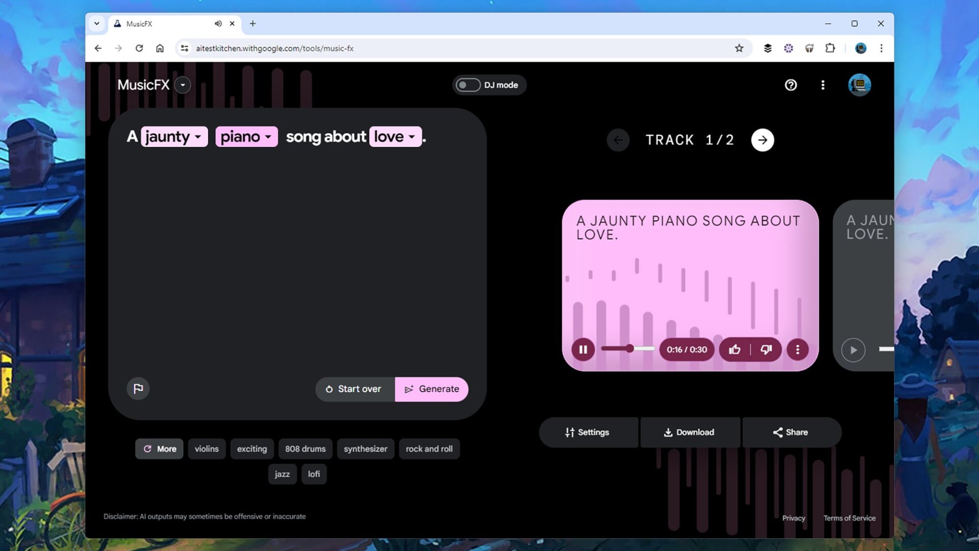The width and height of the screenshot is (979, 551).
Task: Click the flag icon to report the prompt
Action: tap(138, 389)
